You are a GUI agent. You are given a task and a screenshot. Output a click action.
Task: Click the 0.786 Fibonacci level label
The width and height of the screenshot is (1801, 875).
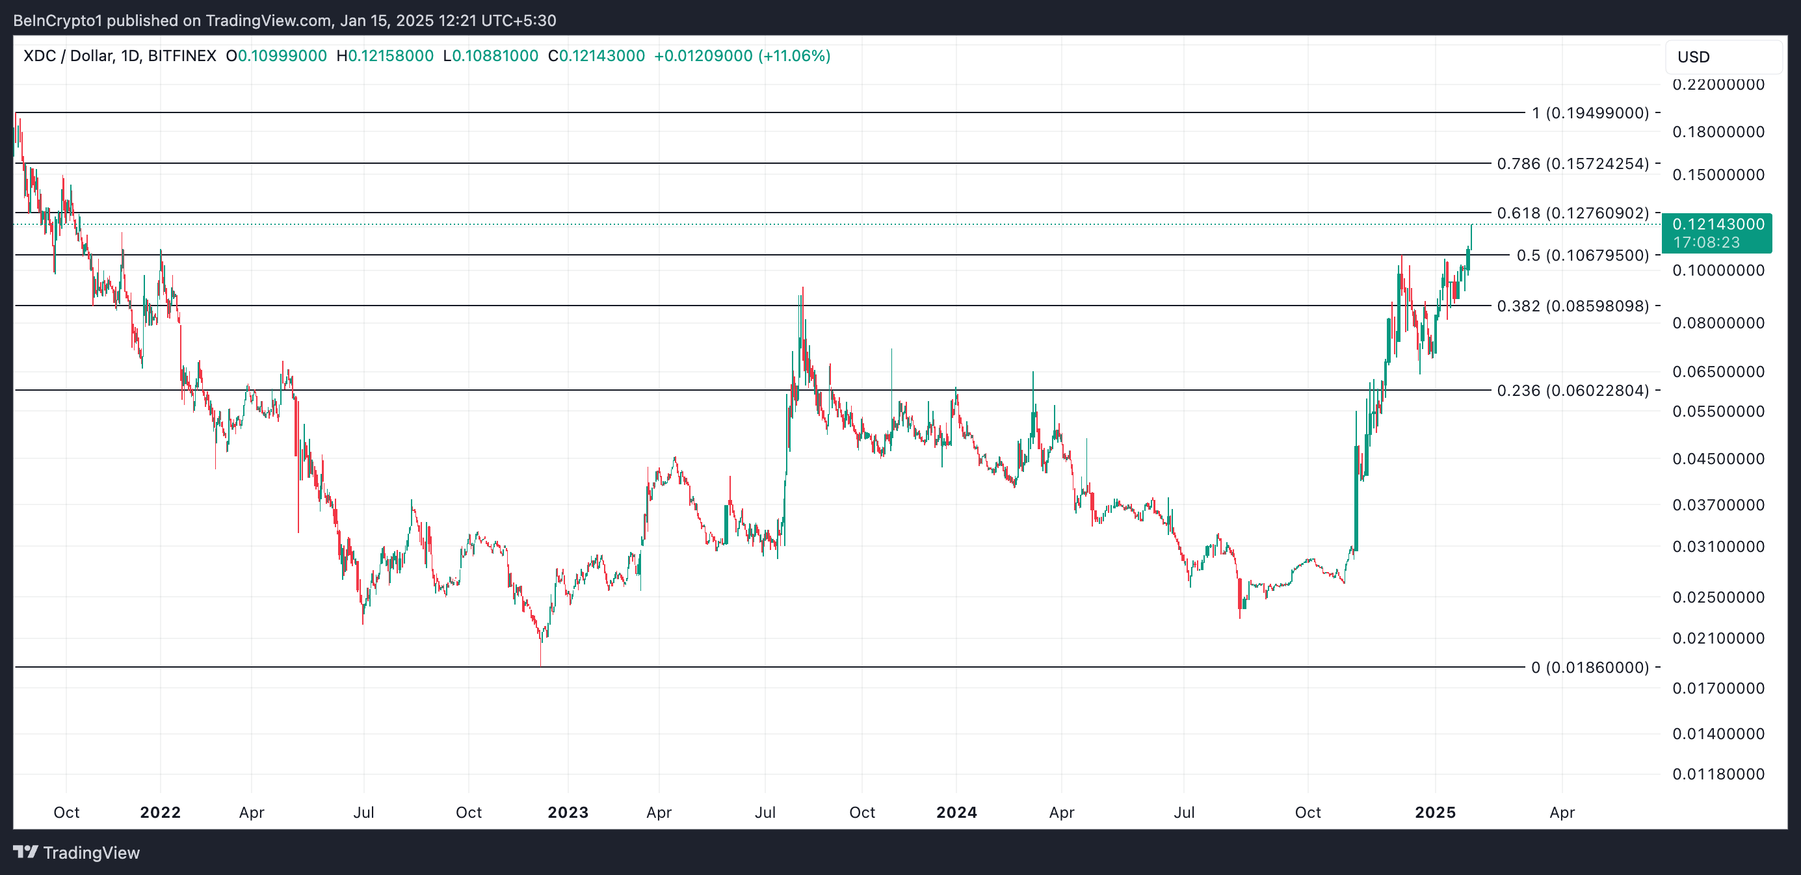click(x=1572, y=164)
